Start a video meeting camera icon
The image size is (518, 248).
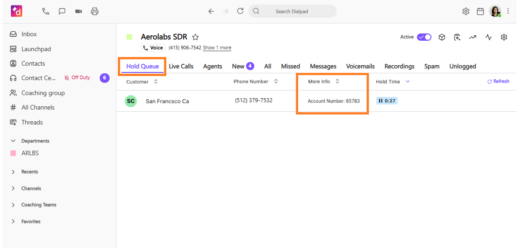[78, 11]
